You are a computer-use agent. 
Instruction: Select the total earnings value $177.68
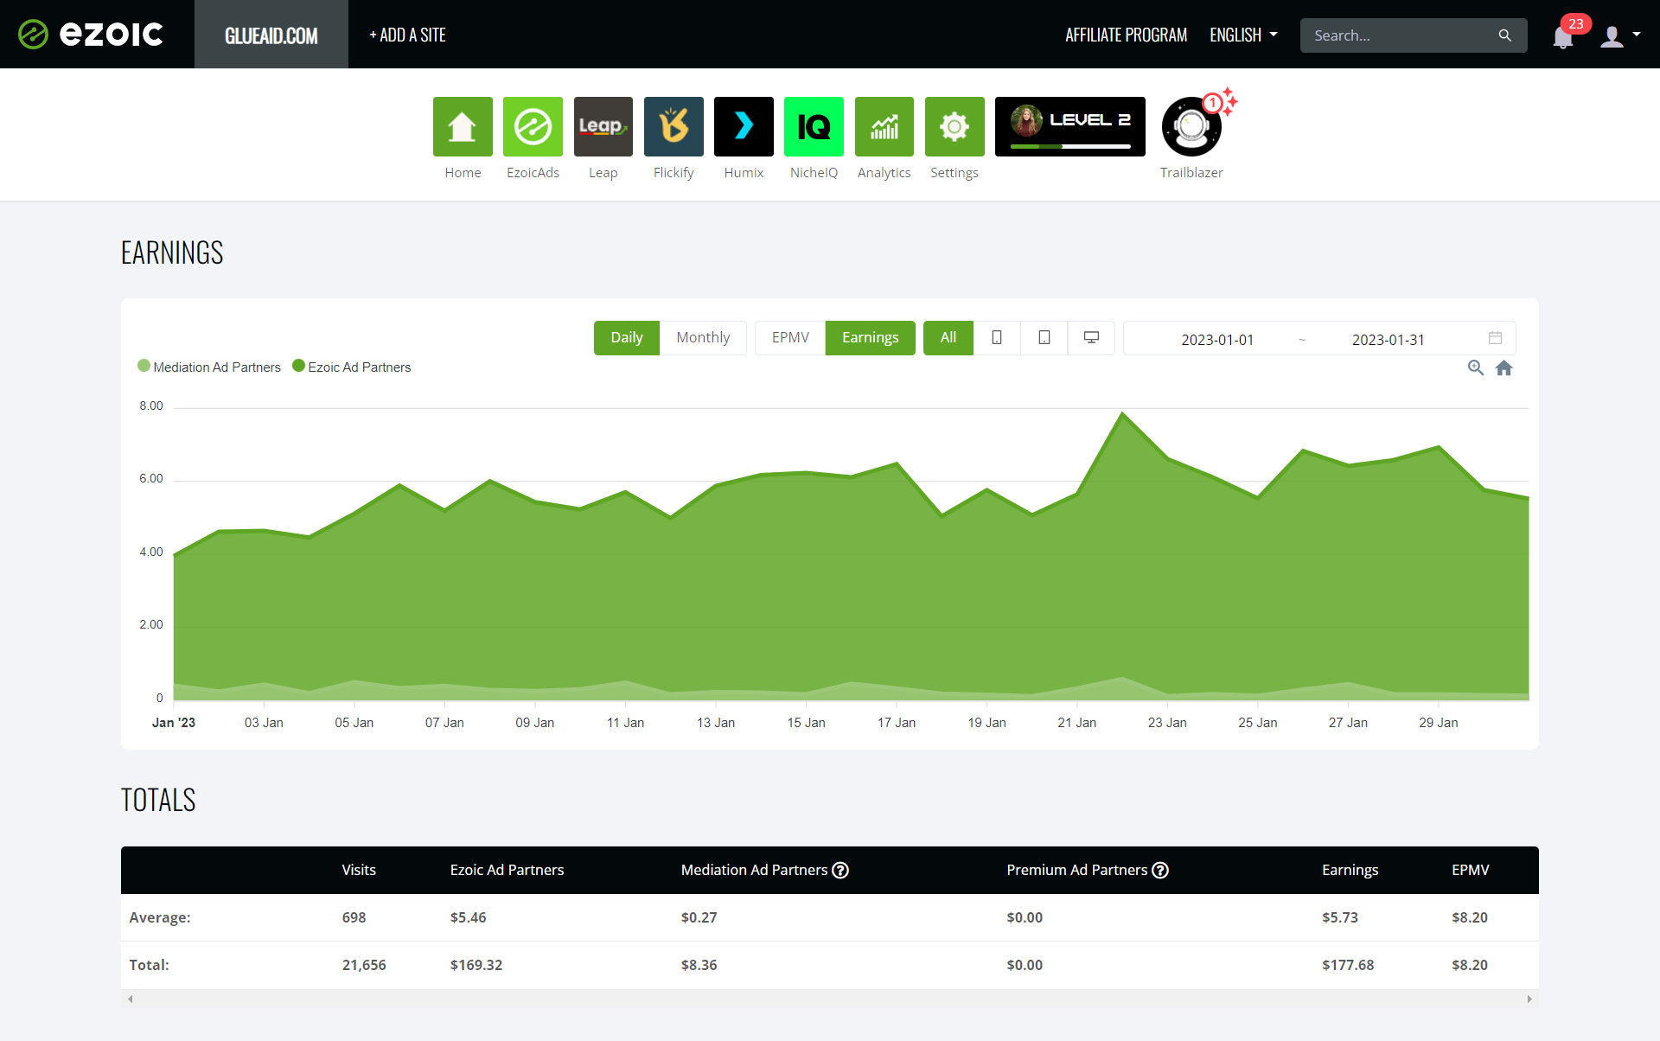point(1347,965)
